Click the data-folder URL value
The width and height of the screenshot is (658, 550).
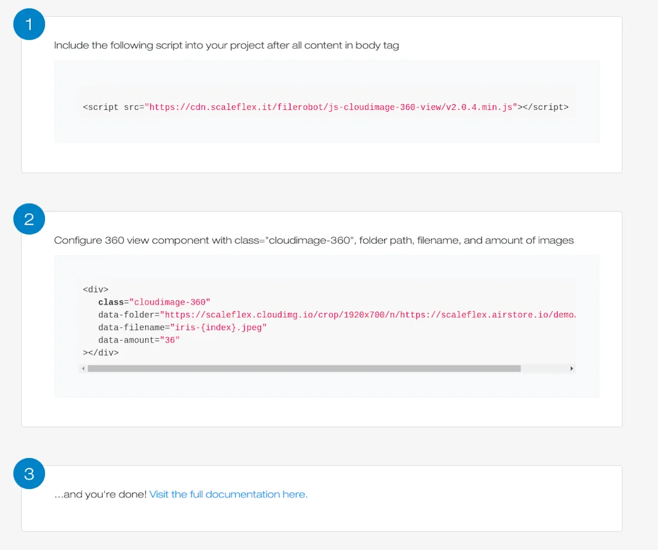[368, 315]
